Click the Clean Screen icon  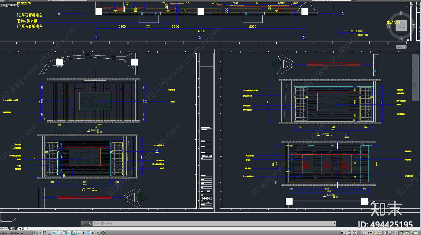click(416, 233)
